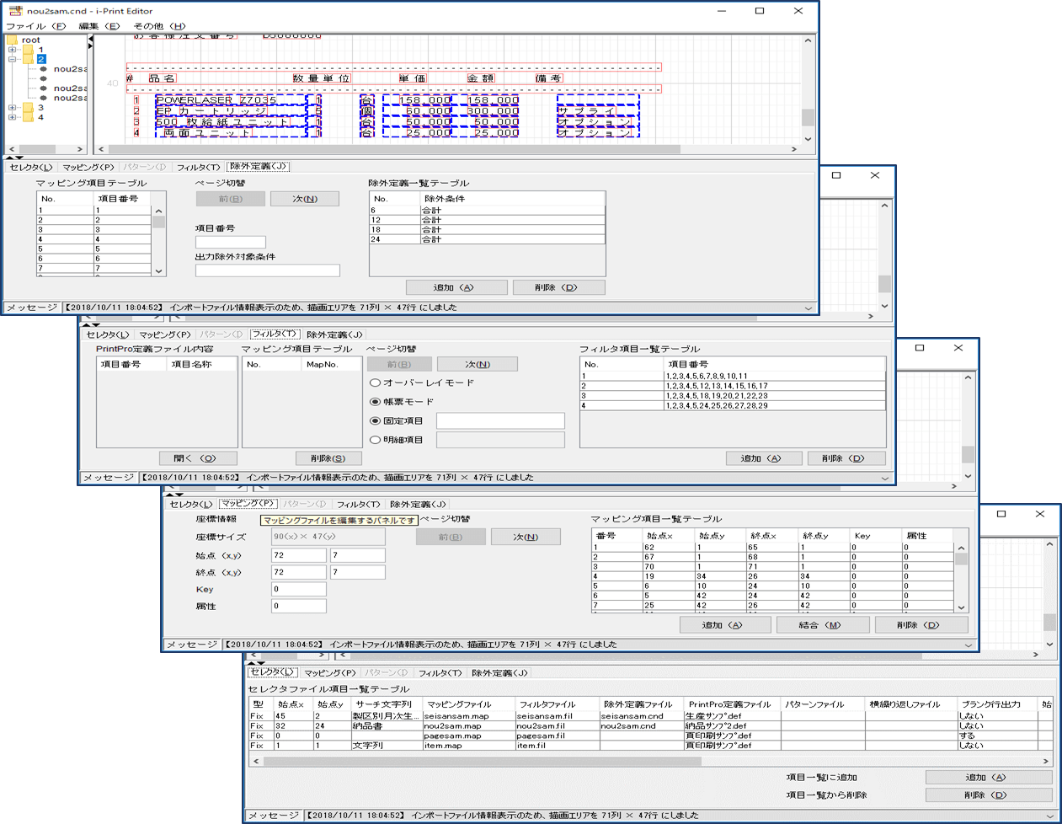Select the pagesam.fil cell in selector table
Image resolution: width=1062 pixels, height=824 pixels.
tap(556, 736)
